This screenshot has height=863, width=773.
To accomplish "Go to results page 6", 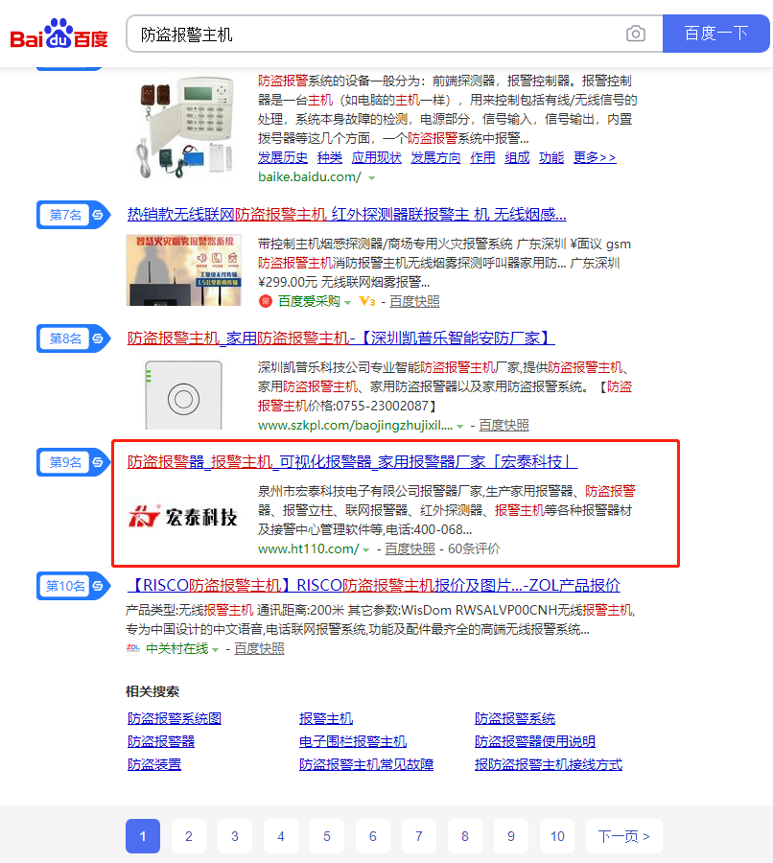I will tap(373, 836).
